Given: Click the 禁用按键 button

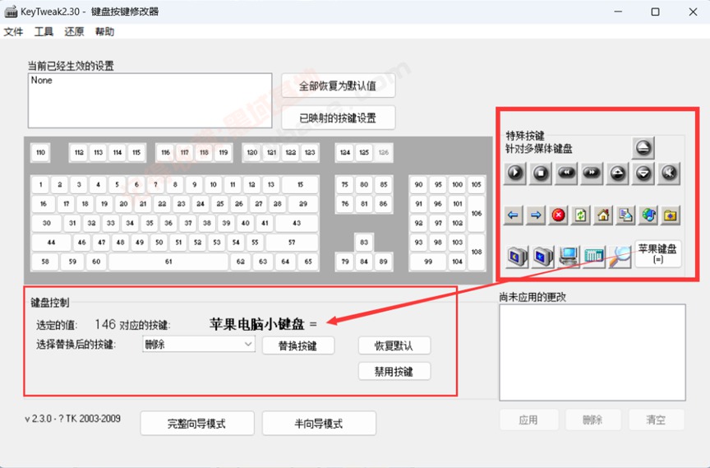Looking at the screenshot, I should 394,372.
